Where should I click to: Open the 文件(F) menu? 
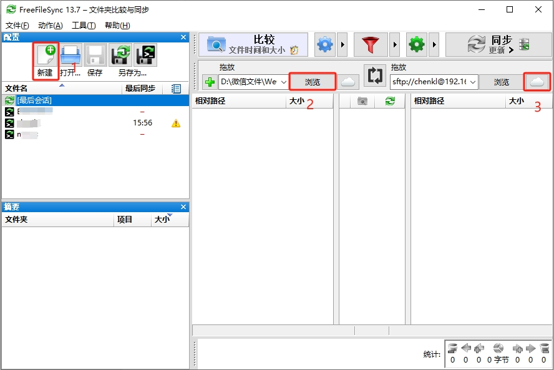[x=17, y=26]
